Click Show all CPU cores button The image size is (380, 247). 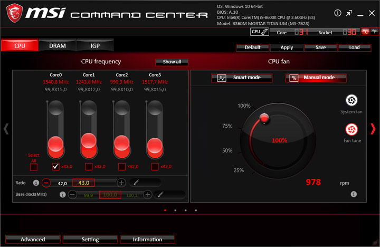pos(172,62)
